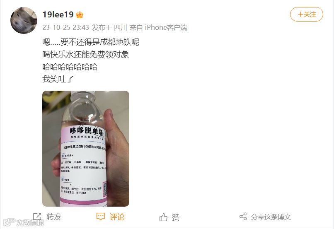Click the QR code on bottle photo
Image resolution: width=334 pixels, height=229 pixels.
[x=104, y=189]
